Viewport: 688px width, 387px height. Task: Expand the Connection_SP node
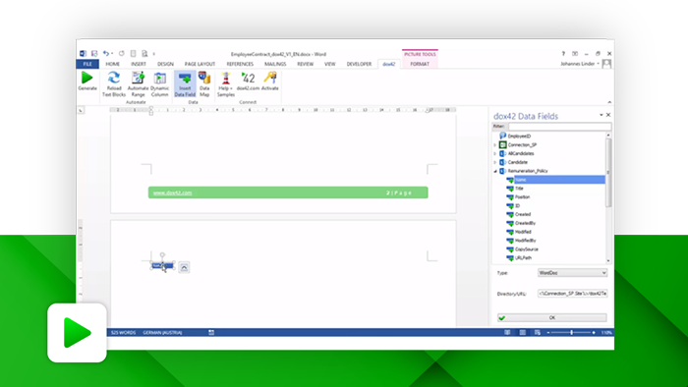[495, 145]
